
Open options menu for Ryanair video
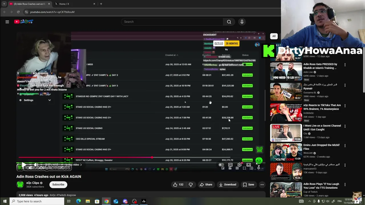click(345, 85)
